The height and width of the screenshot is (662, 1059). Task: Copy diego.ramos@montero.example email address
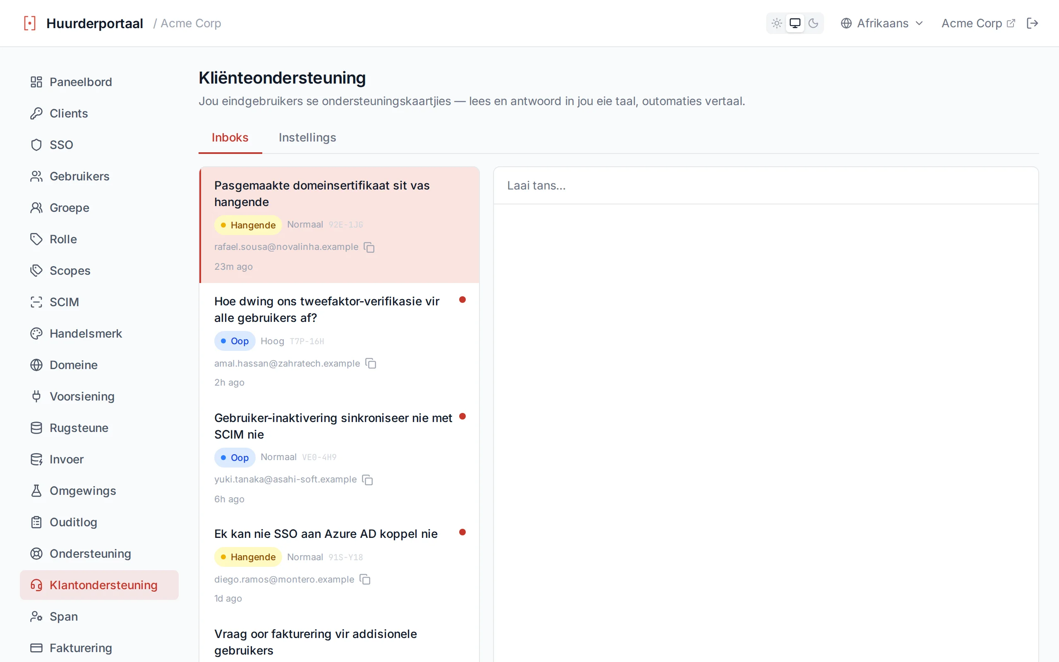(x=365, y=579)
